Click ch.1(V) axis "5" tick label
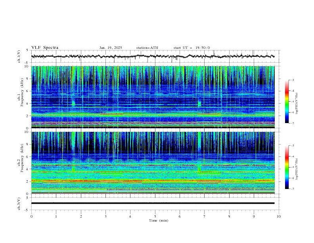Image resolution: width=314 pixels, height=243 pixels. click(28, 50)
